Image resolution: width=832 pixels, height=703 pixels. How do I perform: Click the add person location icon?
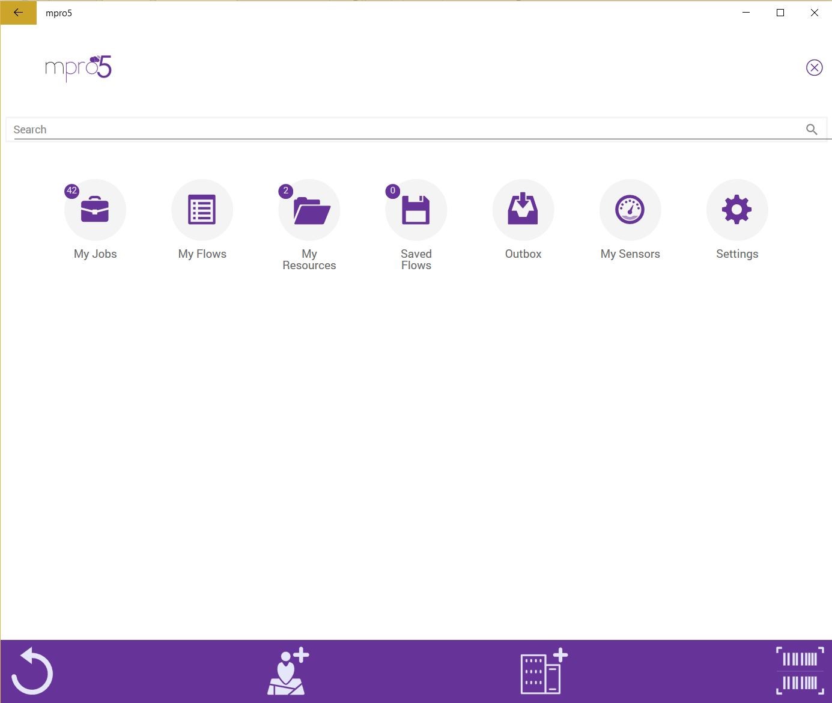pos(288,671)
